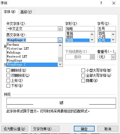Click the help question mark icon
This screenshot has height=134, width=120.
pos(101,3)
